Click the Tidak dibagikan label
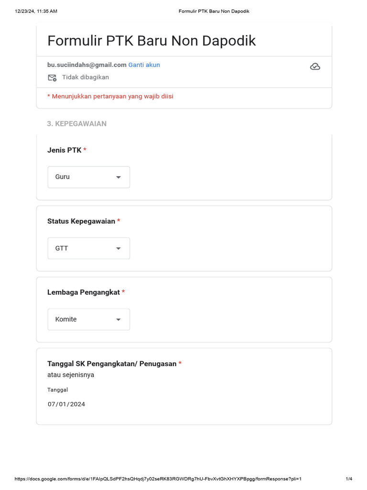 (86, 78)
